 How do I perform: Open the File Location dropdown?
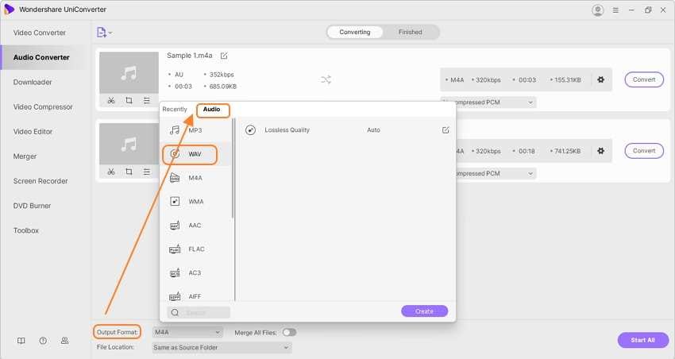[222, 347]
